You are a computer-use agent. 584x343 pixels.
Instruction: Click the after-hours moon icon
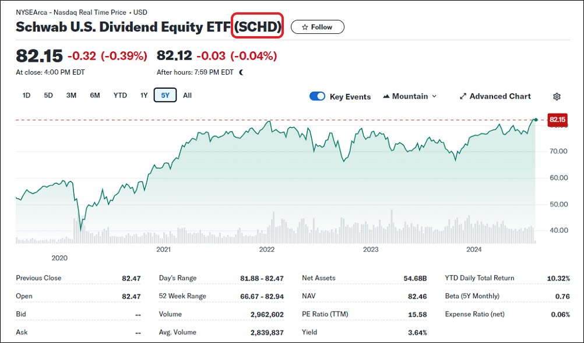pyautogui.click(x=241, y=72)
